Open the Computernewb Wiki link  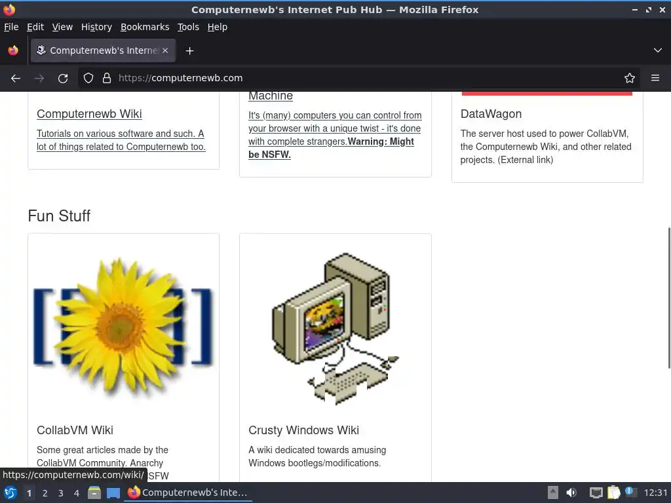pos(89,114)
